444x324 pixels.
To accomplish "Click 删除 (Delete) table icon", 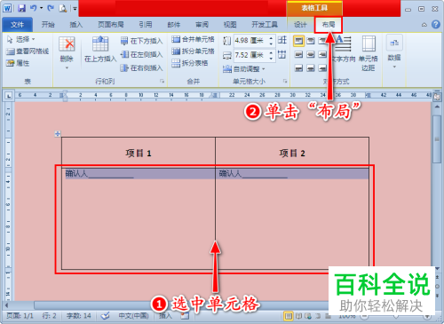I will tap(67, 44).
